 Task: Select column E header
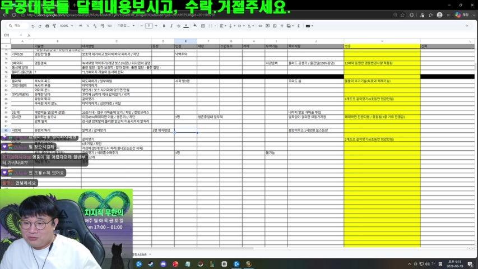click(185, 41)
